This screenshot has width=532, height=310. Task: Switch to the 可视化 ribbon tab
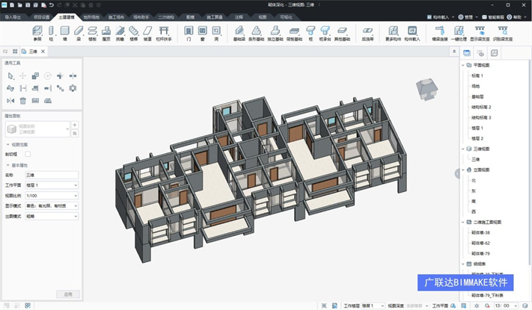pyautogui.click(x=286, y=17)
